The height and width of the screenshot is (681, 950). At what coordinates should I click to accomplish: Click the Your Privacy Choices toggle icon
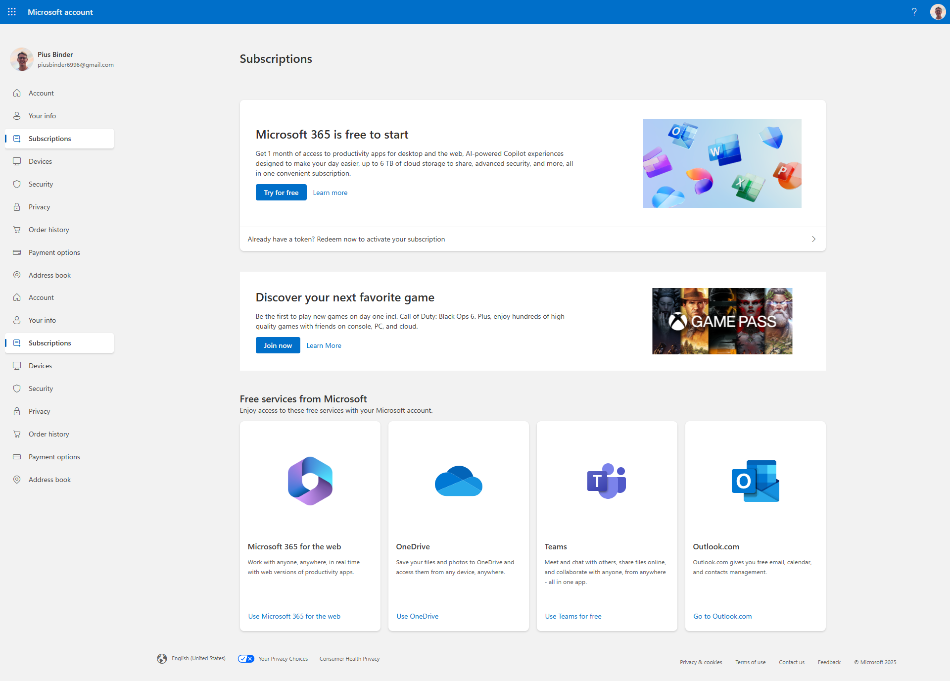click(x=246, y=659)
